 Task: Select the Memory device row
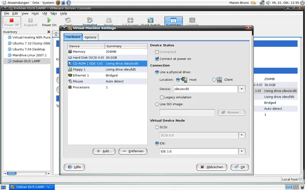[x=107, y=52]
